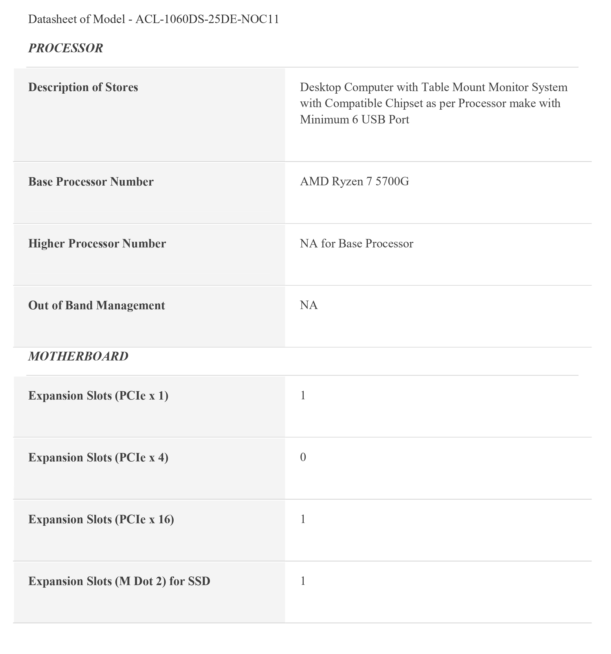Click the Out of Band Management label
The width and height of the screenshot is (611, 654).
pyautogui.click(x=97, y=305)
